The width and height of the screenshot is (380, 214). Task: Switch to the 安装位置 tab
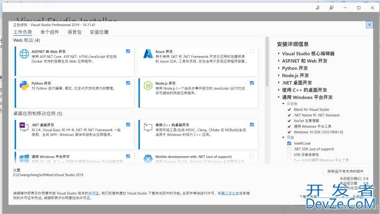(99, 32)
